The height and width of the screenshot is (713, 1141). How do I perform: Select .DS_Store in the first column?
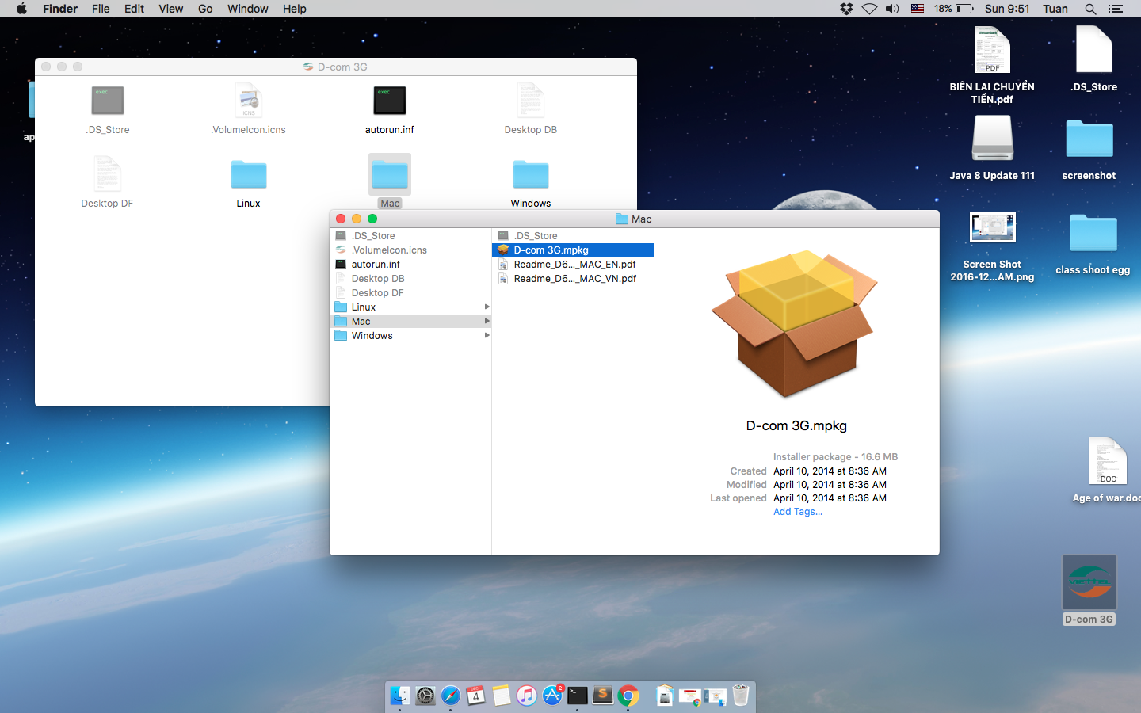(410, 235)
